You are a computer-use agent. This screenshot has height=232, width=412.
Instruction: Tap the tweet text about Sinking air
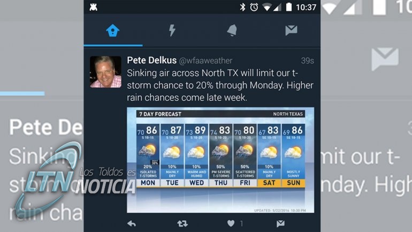(220, 85)
